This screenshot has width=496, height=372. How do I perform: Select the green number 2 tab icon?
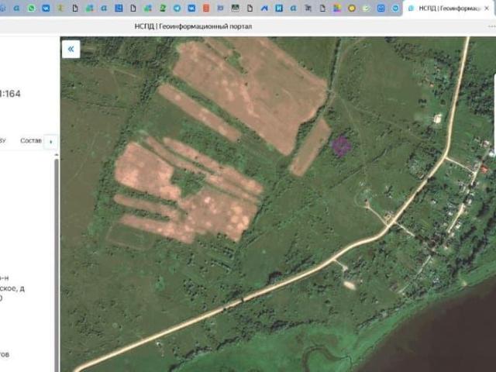point(163,9)
